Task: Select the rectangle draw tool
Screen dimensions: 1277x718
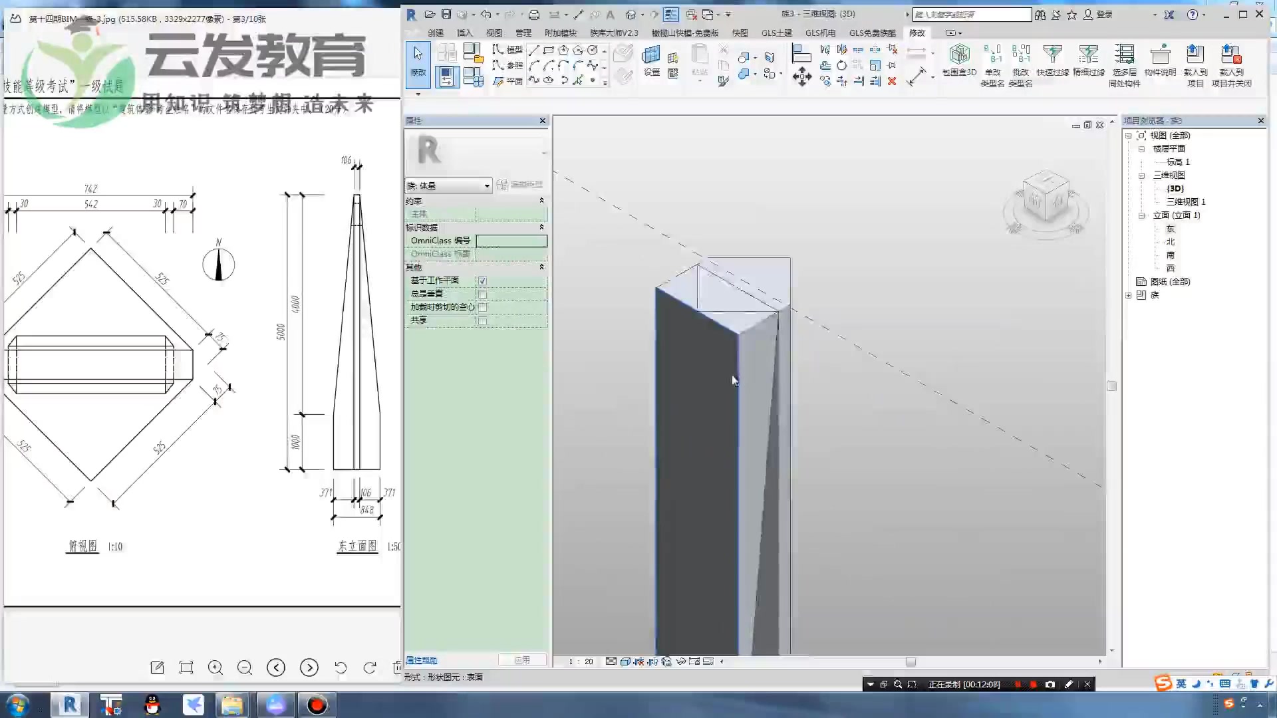Action: [x=549, y=50]
